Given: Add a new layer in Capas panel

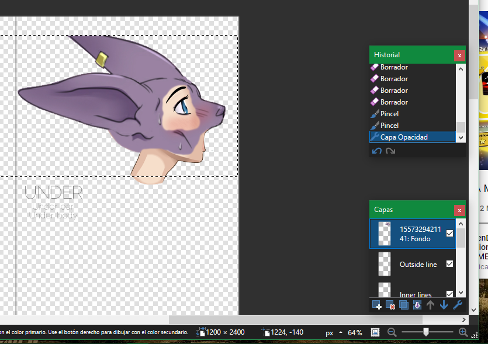Looking at the screenshot, I should [x=376, y=305].
